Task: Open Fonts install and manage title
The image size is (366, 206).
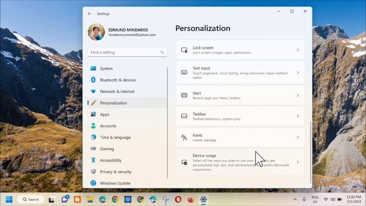Action: point(197,135)
